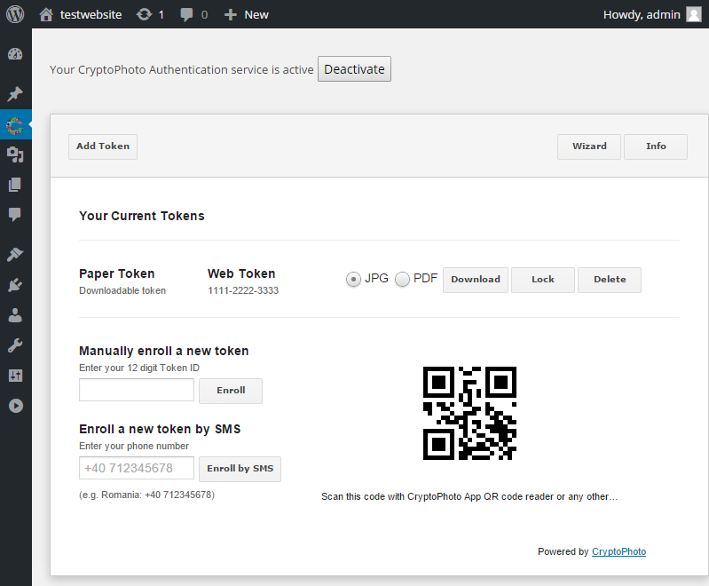This screenshot has width=709, height=586.
Task: Click the QR code image
Action: (469, 413)
